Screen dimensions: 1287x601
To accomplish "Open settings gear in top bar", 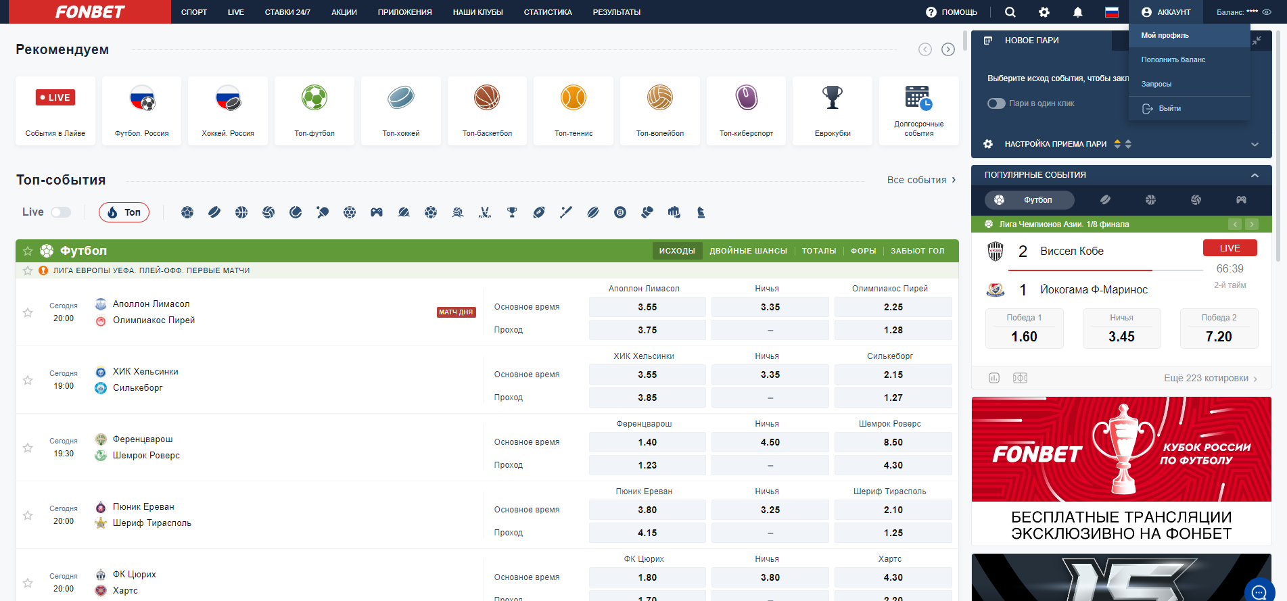I will pos(1044,12).
